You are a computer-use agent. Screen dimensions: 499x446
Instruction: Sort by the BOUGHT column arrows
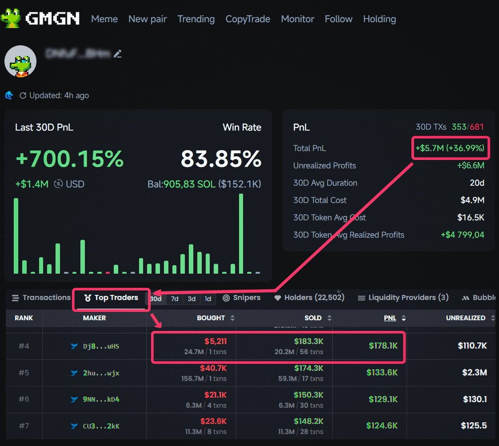(x=233, y=318)
